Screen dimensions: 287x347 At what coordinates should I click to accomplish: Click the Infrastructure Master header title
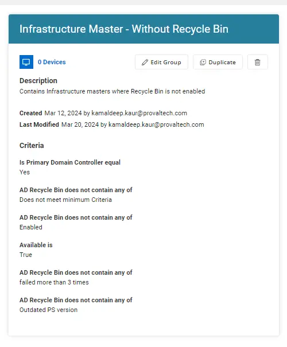click(124, 29)
